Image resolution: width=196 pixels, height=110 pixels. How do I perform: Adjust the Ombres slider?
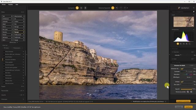pos(187,82)
